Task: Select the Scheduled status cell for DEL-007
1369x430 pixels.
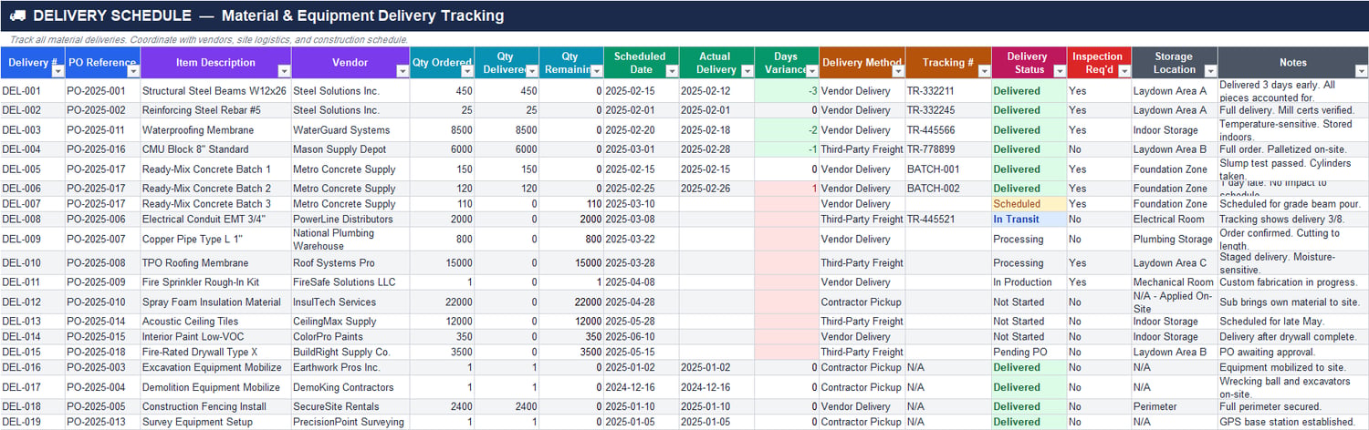Action: tap(1029, 204)
